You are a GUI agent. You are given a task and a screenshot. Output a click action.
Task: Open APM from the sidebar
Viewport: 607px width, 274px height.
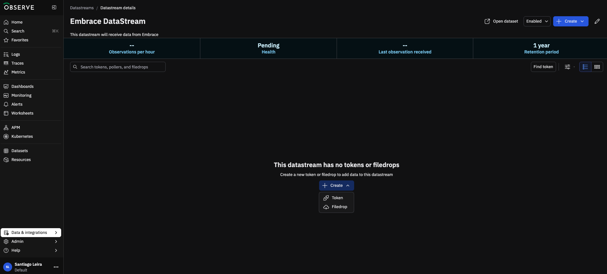click(16, 128)
